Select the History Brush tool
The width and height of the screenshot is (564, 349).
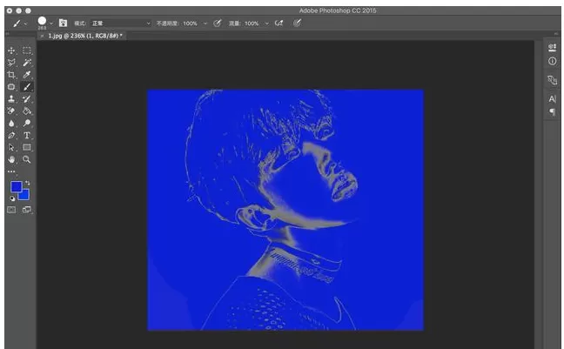(27, 99)
